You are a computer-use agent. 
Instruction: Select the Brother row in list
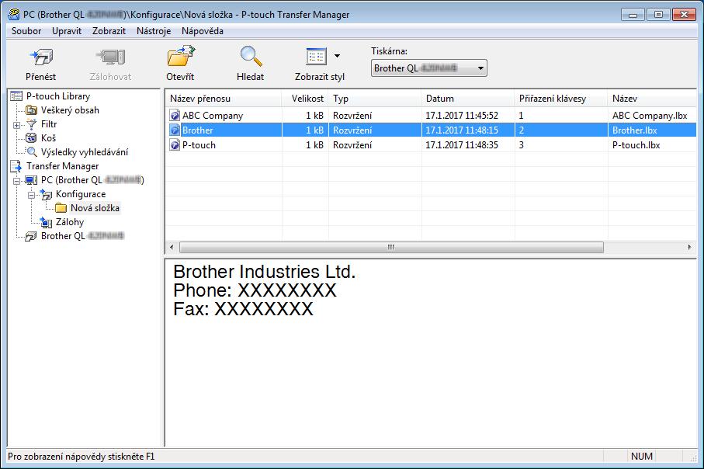[431, 130]
